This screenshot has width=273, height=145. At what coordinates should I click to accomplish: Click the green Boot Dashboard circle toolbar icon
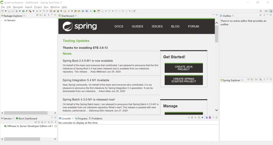pos(94,11)
